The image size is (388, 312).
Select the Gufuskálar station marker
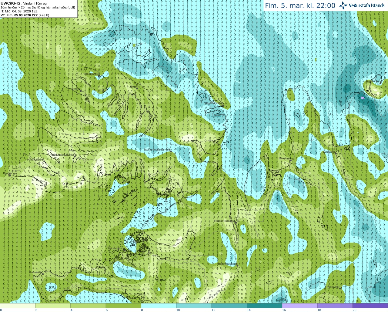pos(43,274)
